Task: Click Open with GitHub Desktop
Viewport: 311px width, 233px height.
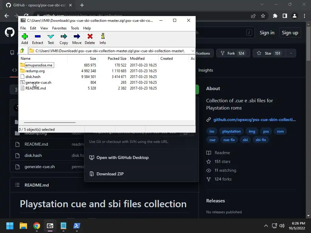Action: (x=122, y=157)
